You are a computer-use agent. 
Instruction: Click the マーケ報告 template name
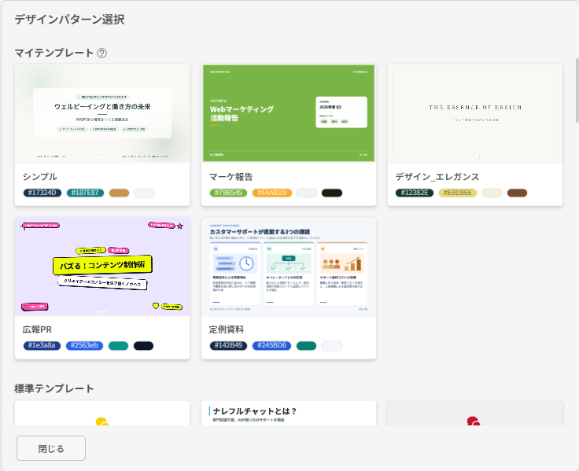click(230, 177)
